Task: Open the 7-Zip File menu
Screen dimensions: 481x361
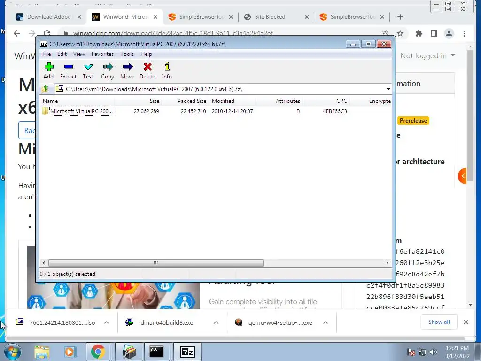Action: [47, 54]
